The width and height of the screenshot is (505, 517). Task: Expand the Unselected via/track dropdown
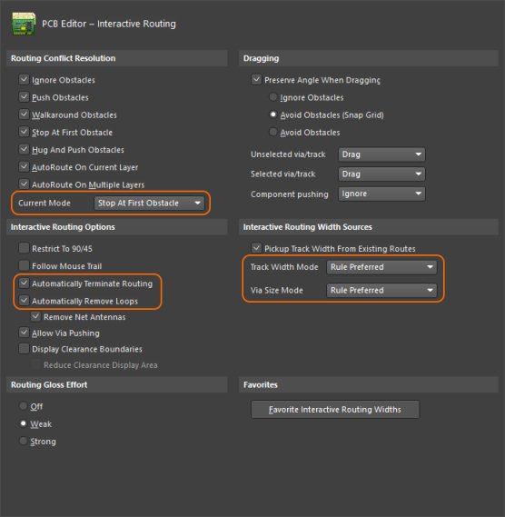click(x=381, y=154)
